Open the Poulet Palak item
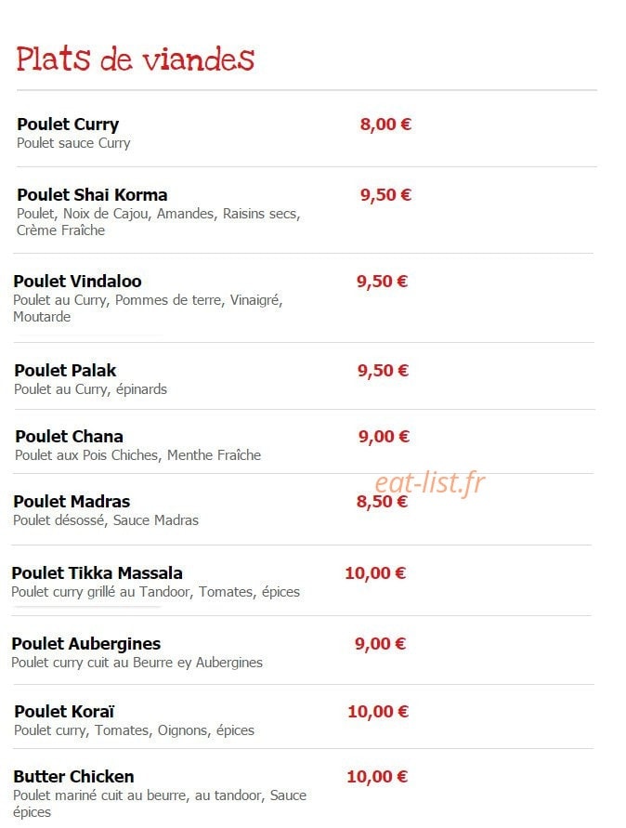Image resolution: width=626 pixels, height=828 pixels. click(65, 370)
